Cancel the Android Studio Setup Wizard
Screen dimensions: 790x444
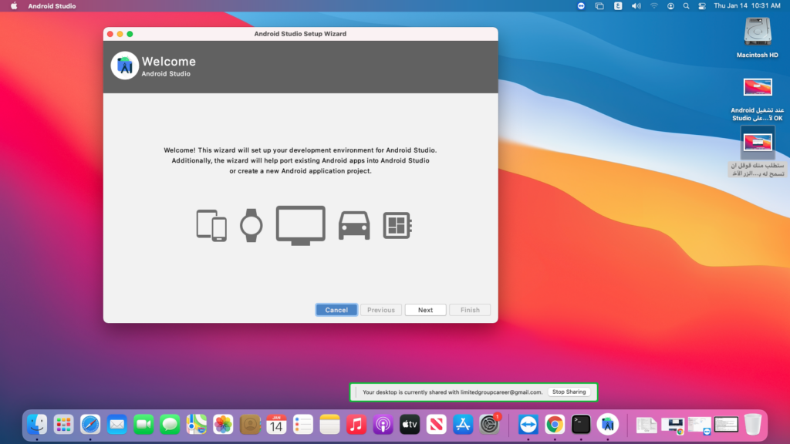tap(336, 310)
